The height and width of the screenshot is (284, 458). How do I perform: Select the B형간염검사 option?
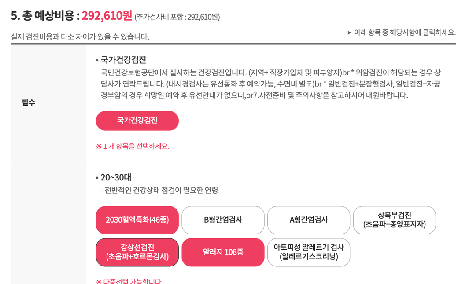coord(223,220)
